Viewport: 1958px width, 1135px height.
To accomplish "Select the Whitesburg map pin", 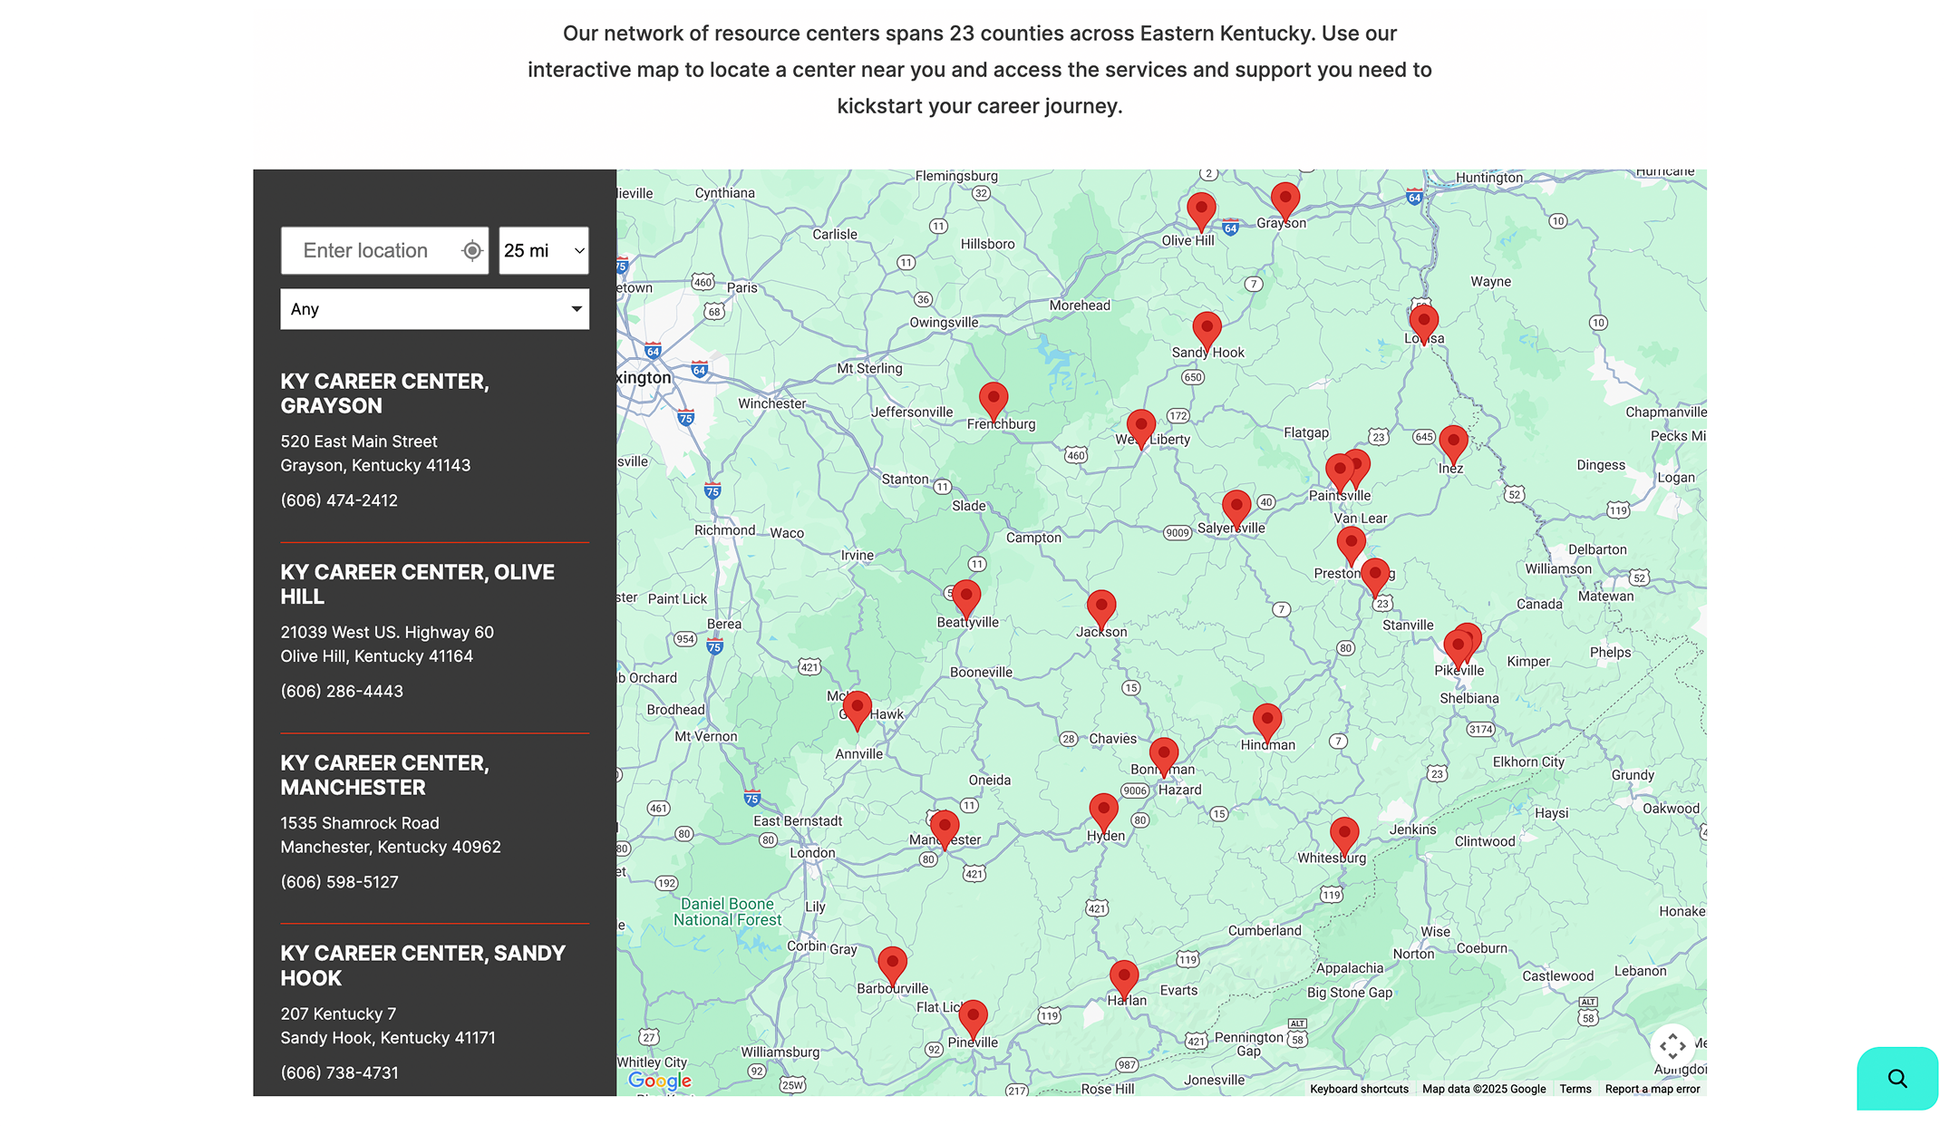I will click(x=1344, y=837).
